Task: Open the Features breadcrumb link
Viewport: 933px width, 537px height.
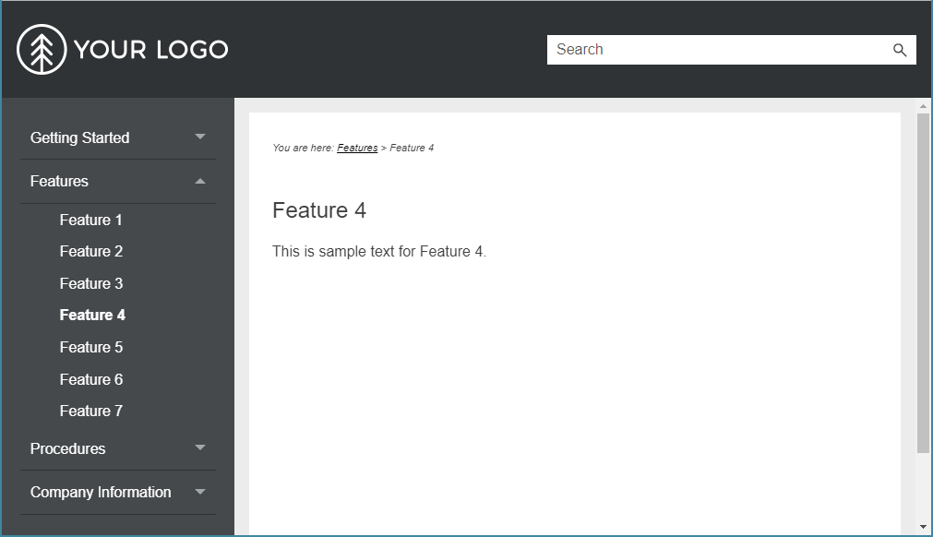Action: point(357,148)
